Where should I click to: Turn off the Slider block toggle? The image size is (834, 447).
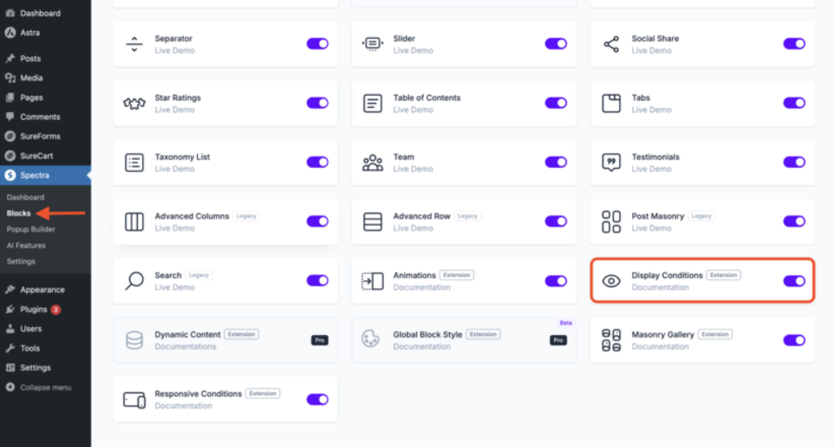click(x=556, y=44)
